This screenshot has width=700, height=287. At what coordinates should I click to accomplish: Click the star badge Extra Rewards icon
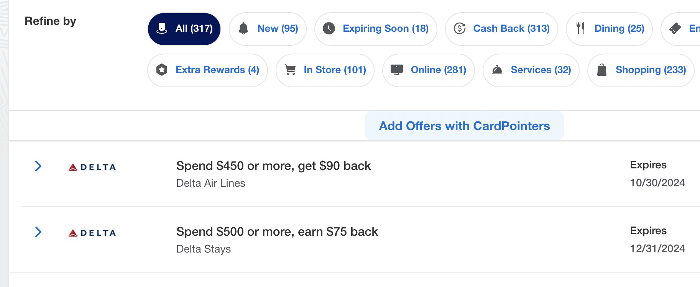click(162, 70)
